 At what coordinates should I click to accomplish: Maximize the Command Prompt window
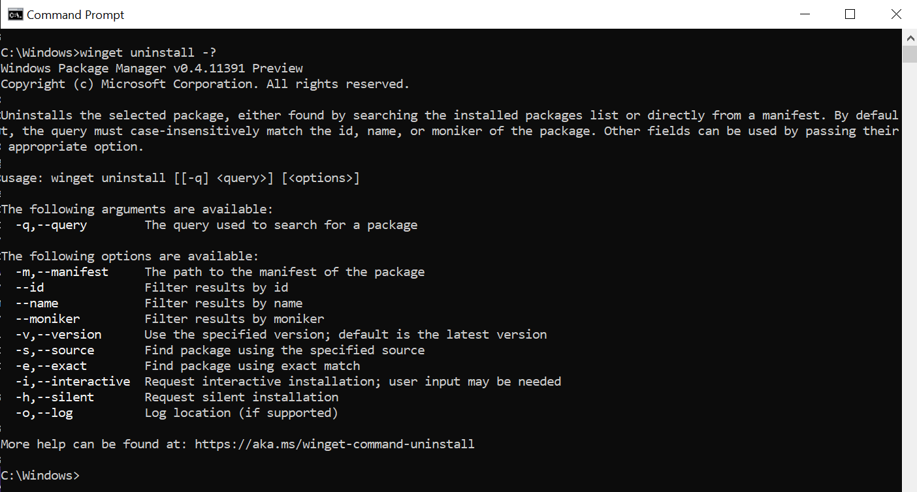pyautogui.click(x=850, y=14)
